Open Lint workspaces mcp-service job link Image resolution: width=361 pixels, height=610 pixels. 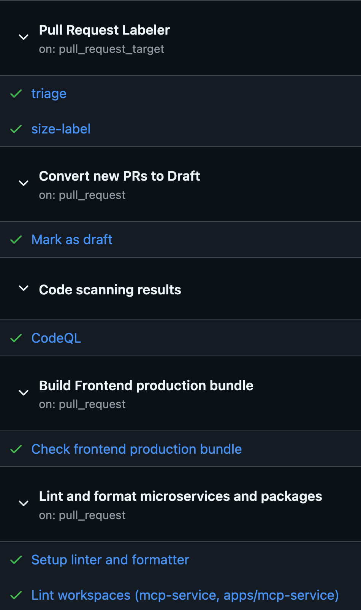(185, 596)
